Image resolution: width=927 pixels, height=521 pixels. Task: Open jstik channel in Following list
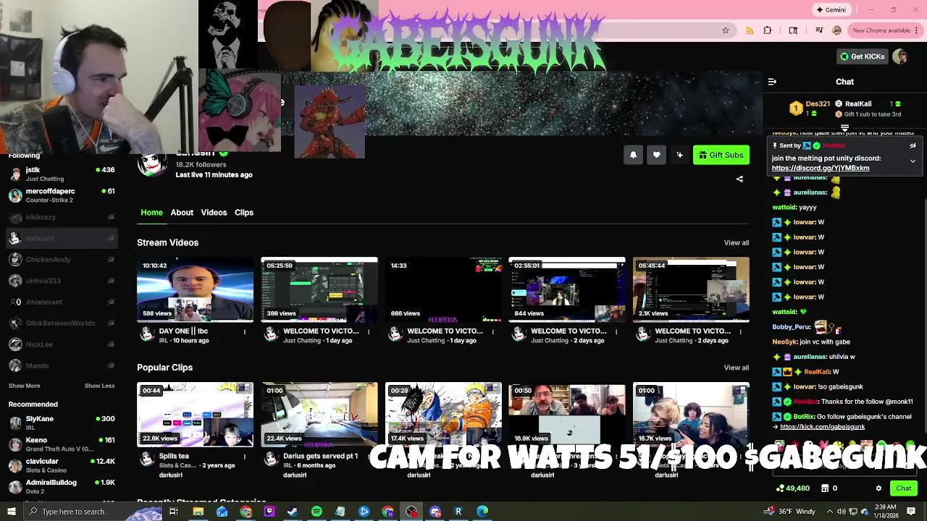click(x=62, y=174)
